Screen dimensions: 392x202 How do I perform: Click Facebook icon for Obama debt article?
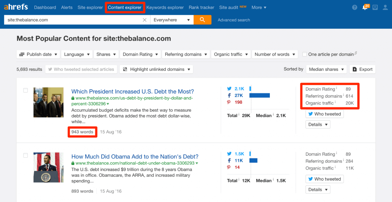click(229, 161)
